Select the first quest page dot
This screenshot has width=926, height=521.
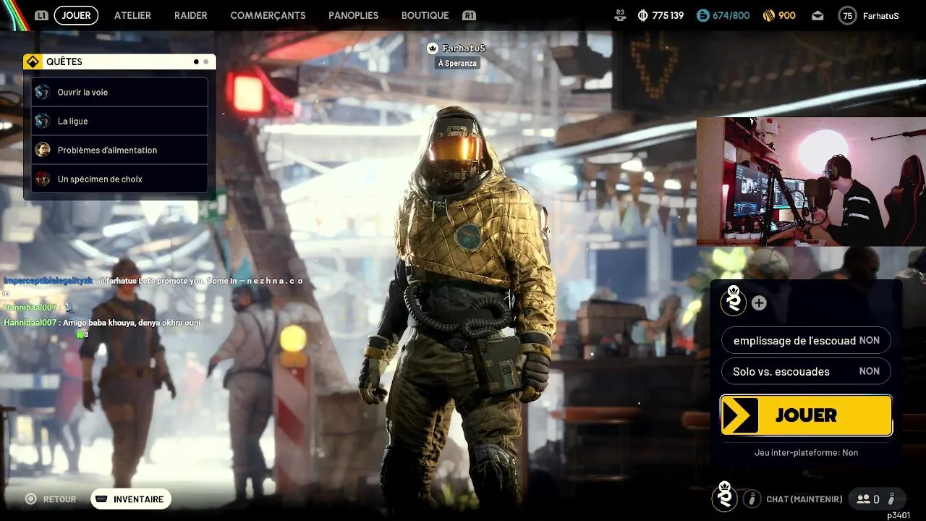pos(196,62)
